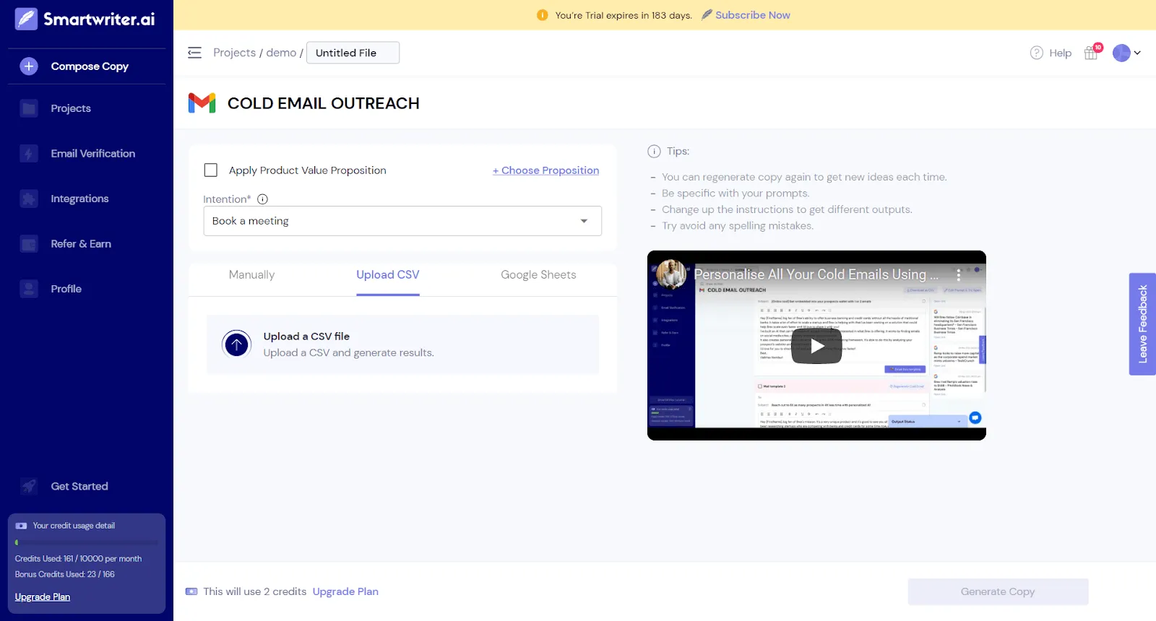This screenshot has width=1156, height=621.
Task: Open Projects from the sidebar
Action: click(71, 108)
